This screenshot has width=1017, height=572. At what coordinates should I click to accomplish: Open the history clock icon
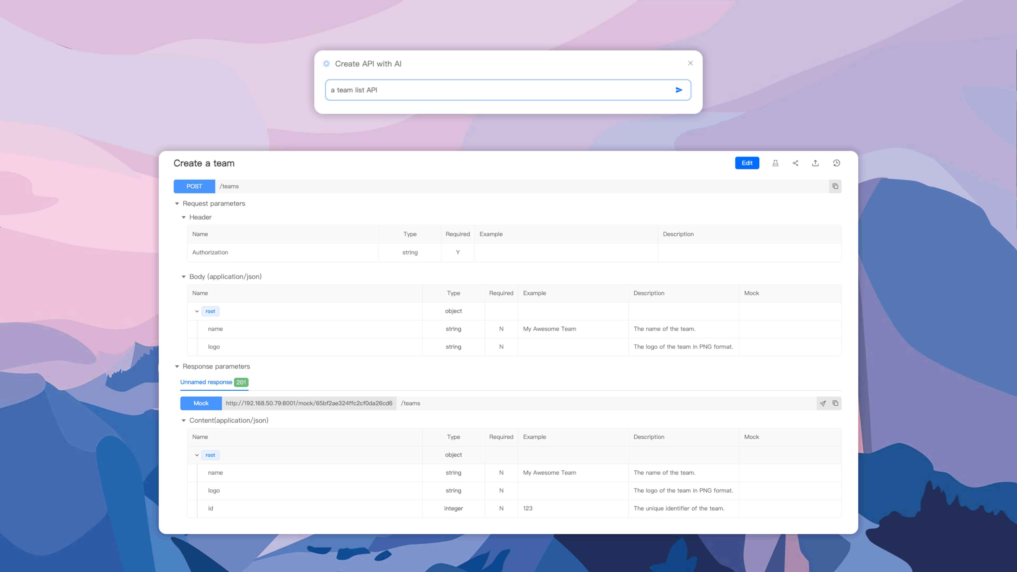click(x=836, y=163)
